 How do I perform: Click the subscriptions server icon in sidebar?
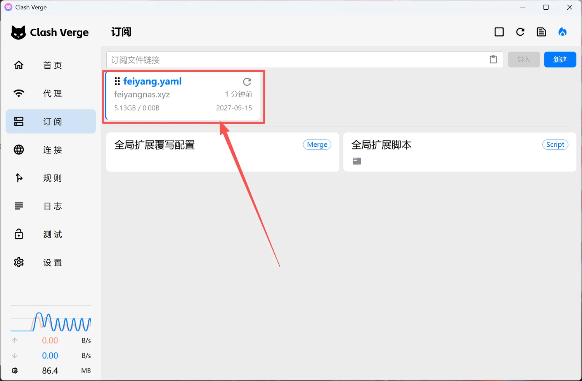tap(19, 121)
